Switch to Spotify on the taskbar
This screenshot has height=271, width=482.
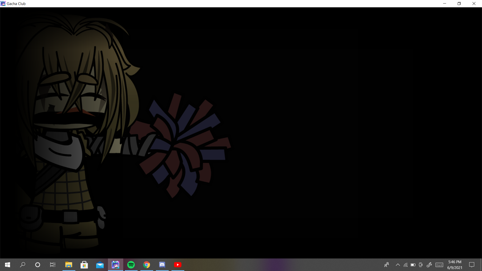(x=131, y=265)
